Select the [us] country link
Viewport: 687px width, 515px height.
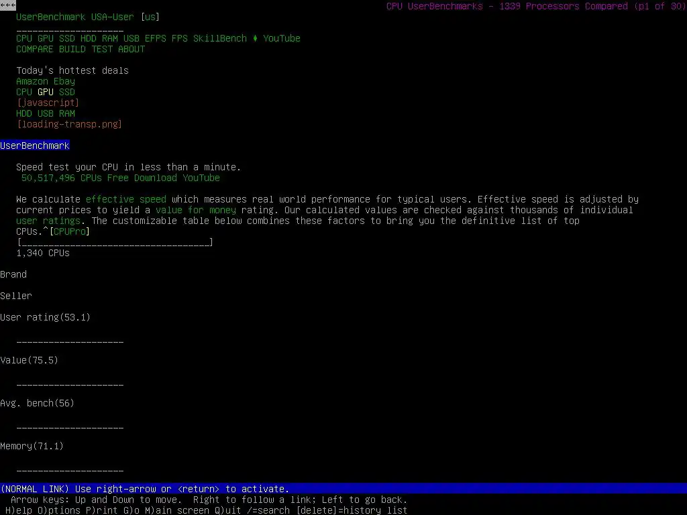point(150,17)
